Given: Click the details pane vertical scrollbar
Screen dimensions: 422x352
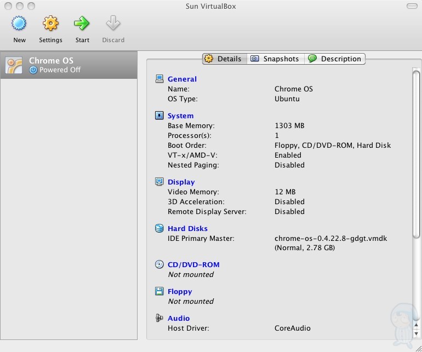Looking at the screenshot, I should [x=416, y=153].
